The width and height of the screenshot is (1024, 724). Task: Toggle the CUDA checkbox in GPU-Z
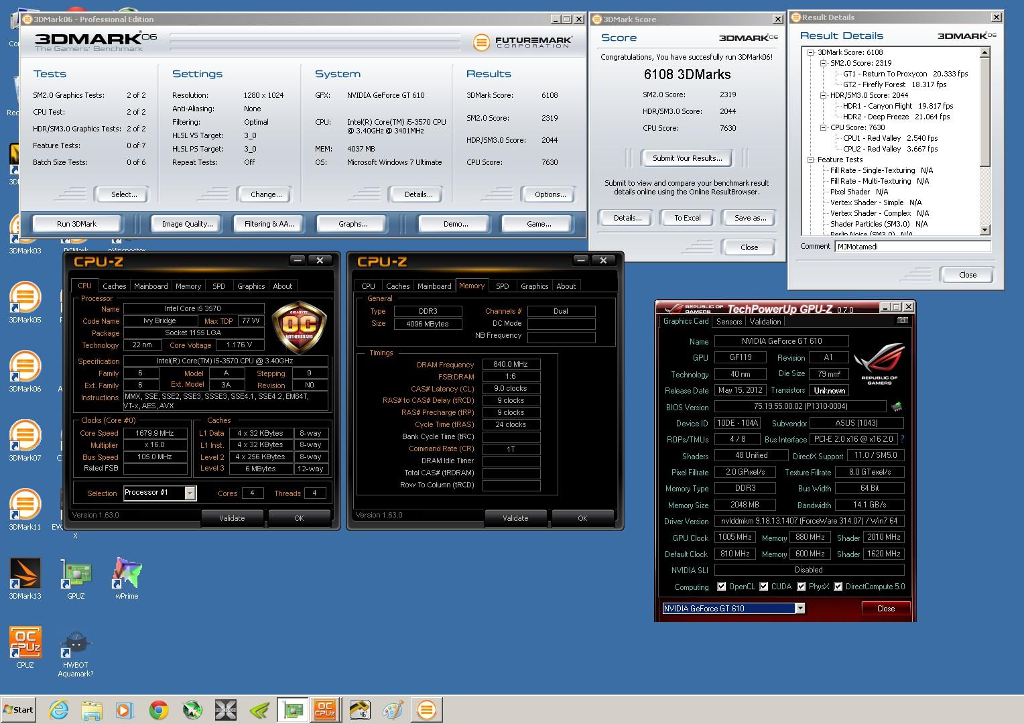point(763,587)
